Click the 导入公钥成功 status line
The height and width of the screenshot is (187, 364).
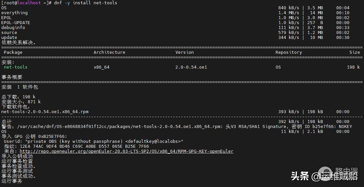[x=17, y=156]
